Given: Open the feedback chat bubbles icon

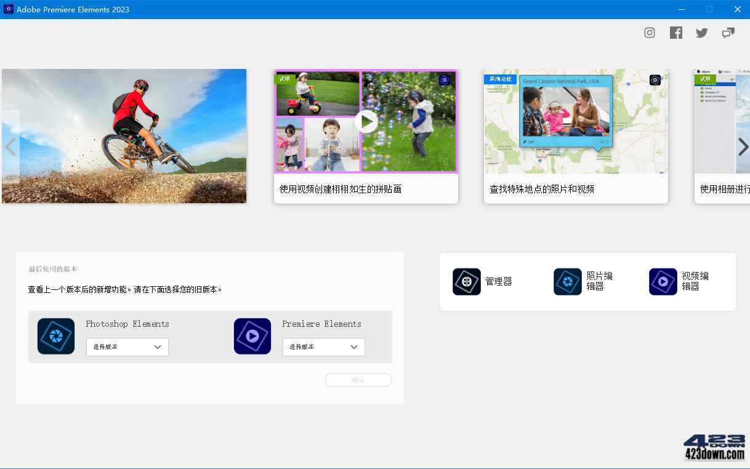Looking at the screenshot, I should pos(728,33).
